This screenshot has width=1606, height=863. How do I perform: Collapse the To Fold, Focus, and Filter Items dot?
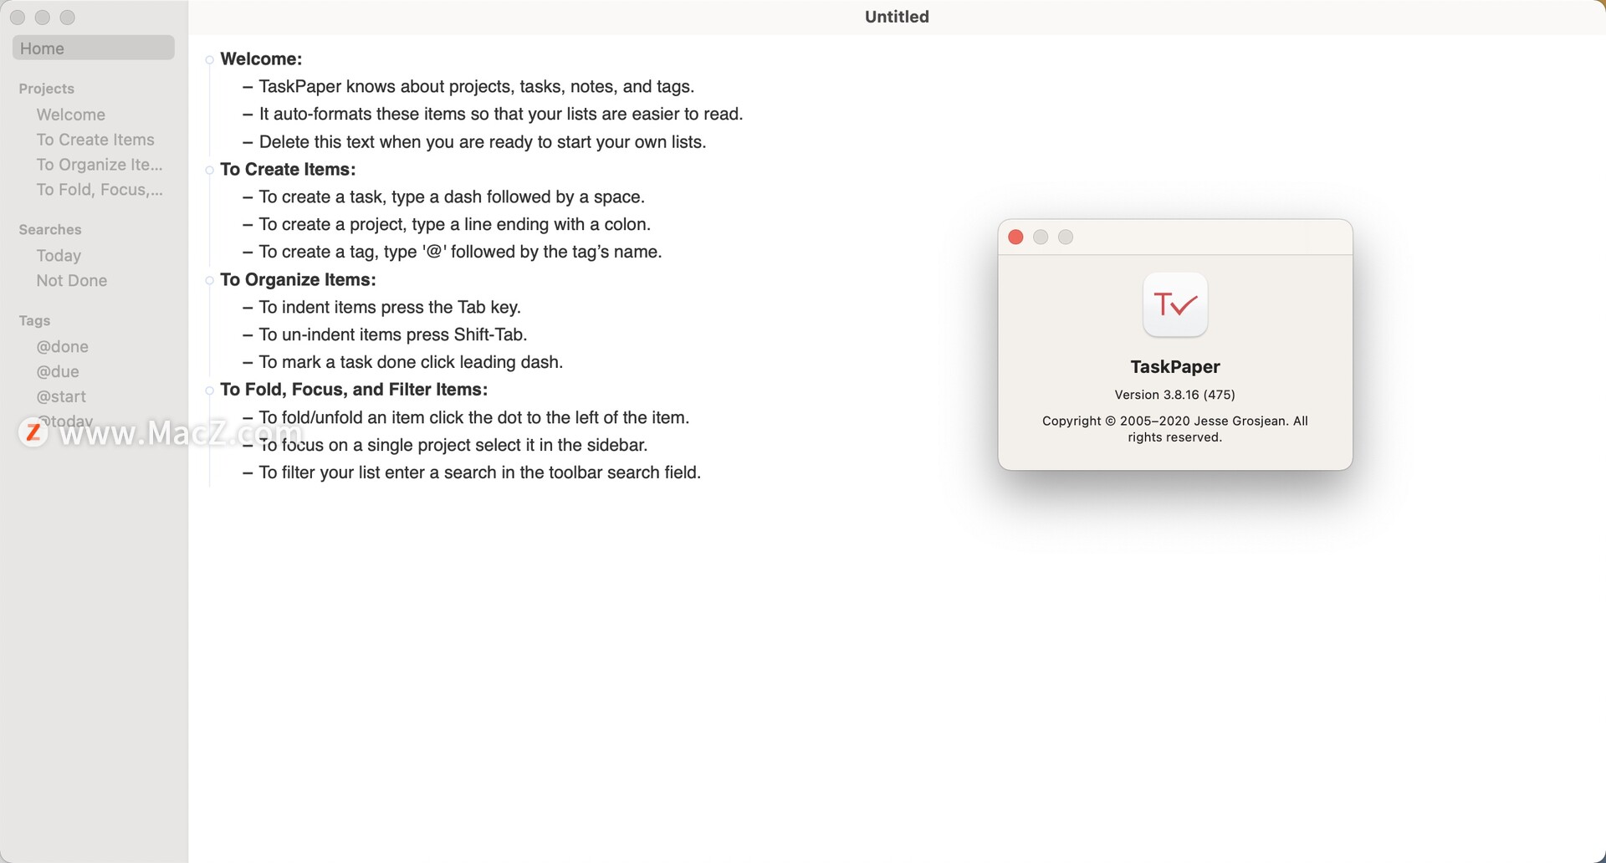tap(209, 391)
